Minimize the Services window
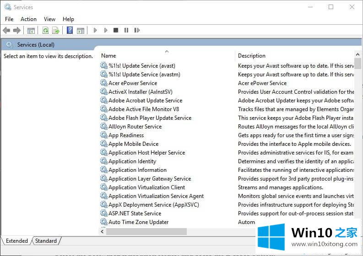This screenshot has width=363, height=256. point(310,7)
